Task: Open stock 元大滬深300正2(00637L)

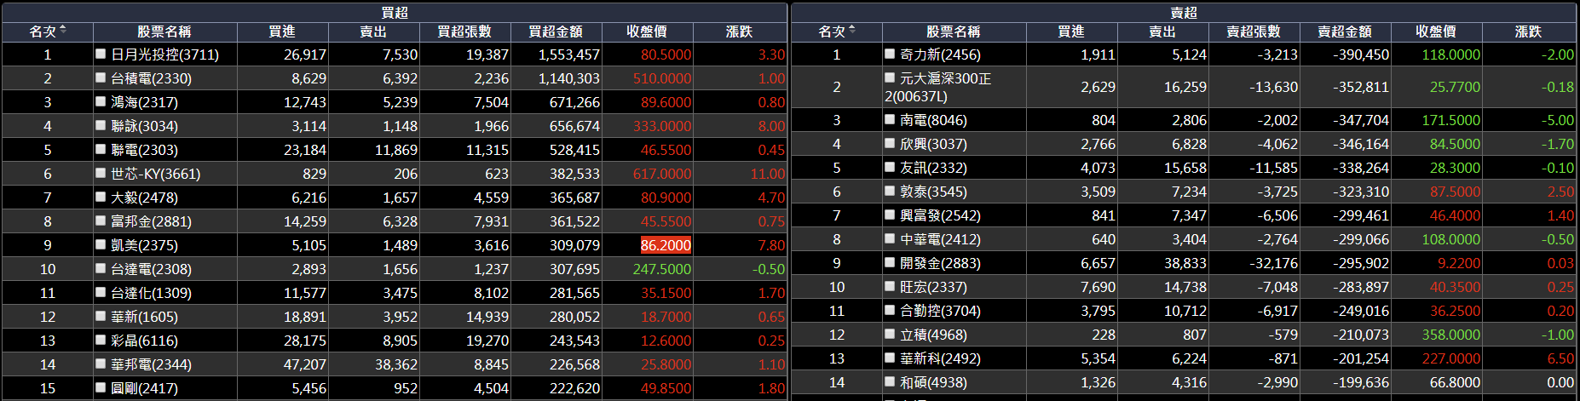Action: (x=937, y=87)
